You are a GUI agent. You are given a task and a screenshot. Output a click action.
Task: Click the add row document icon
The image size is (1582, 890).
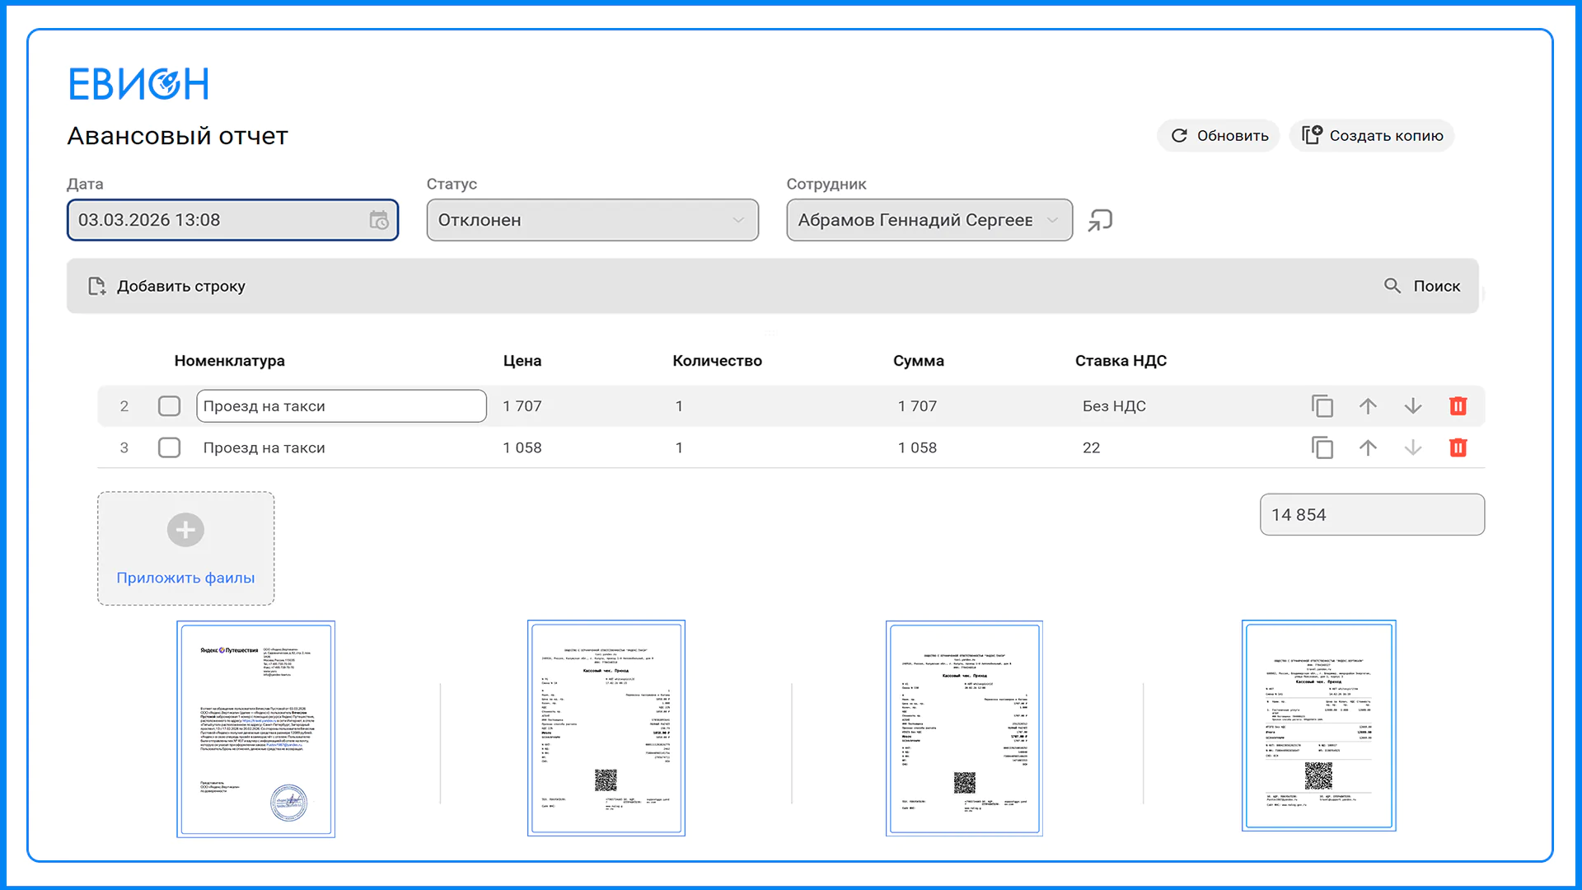(x=96, y=286)
